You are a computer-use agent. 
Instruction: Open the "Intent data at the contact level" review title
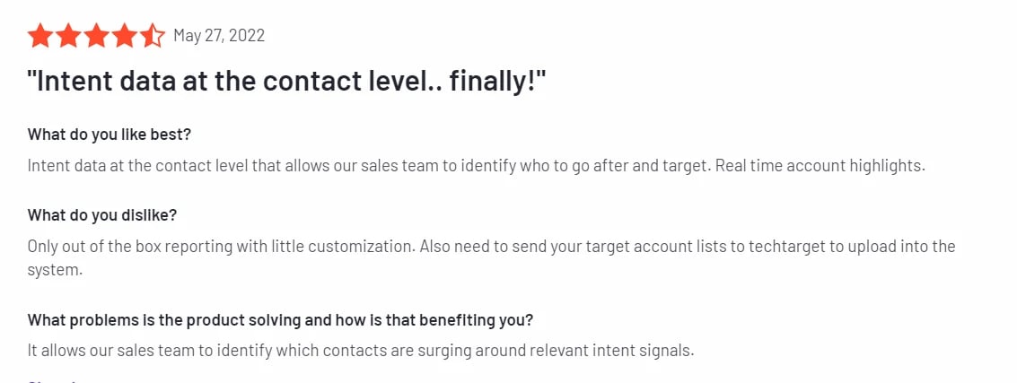click(x=286, y=83)
